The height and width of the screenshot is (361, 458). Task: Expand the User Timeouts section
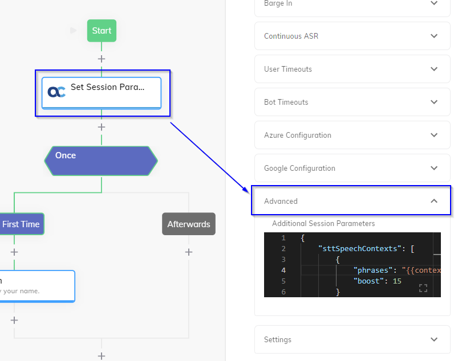(352, 69)
